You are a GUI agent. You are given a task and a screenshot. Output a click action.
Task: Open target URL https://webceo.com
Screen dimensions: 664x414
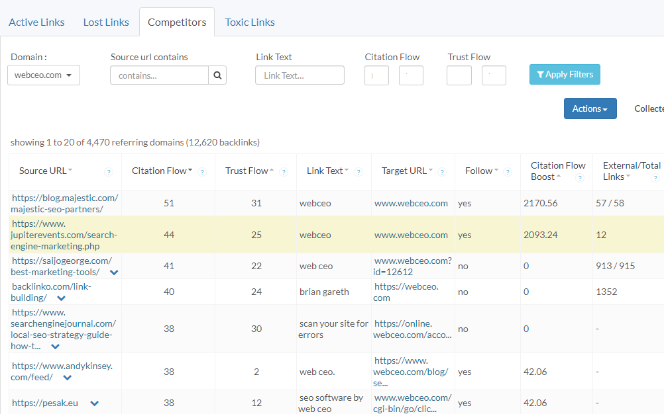tap(406, 292)
